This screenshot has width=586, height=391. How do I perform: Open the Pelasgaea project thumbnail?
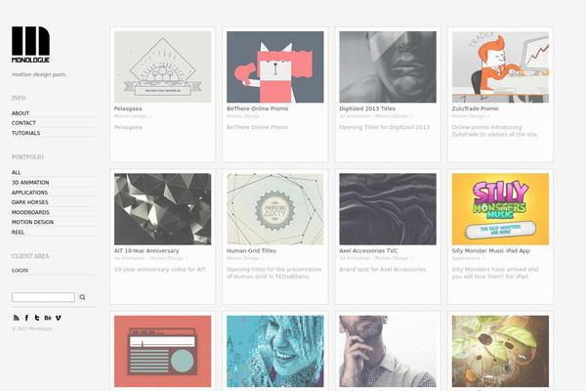point(162,67)
